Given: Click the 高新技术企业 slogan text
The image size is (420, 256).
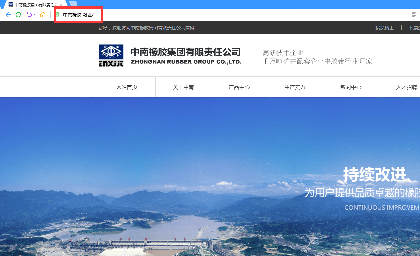Looking at the screenshot, I should tap(283, 53).
